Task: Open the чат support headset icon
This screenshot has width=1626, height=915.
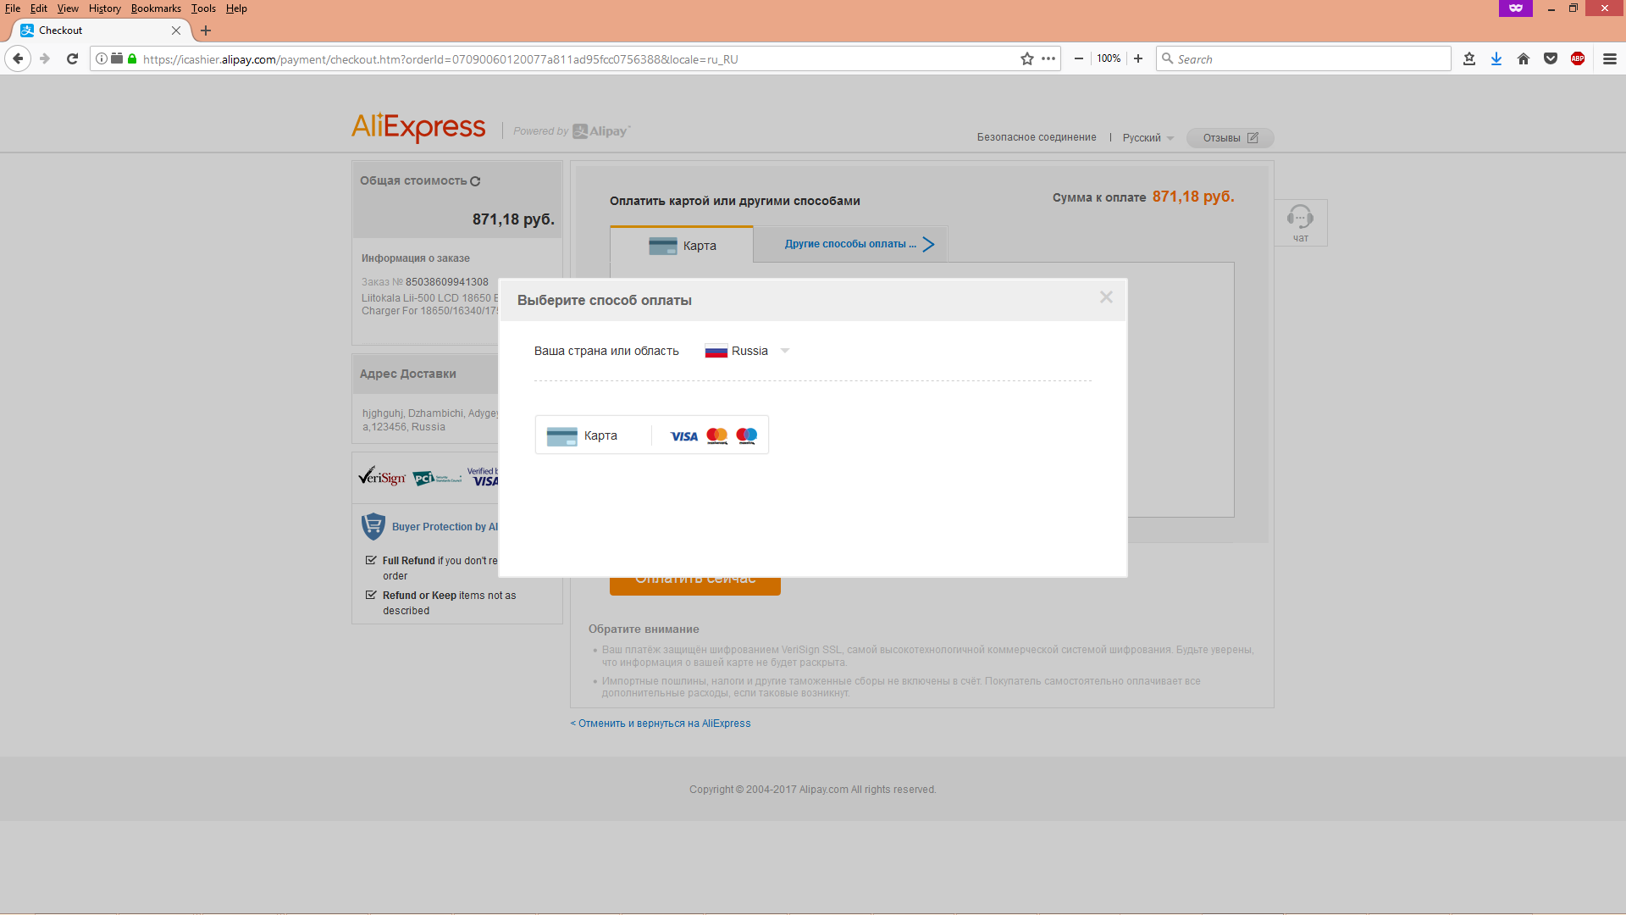Action: 1300,219
